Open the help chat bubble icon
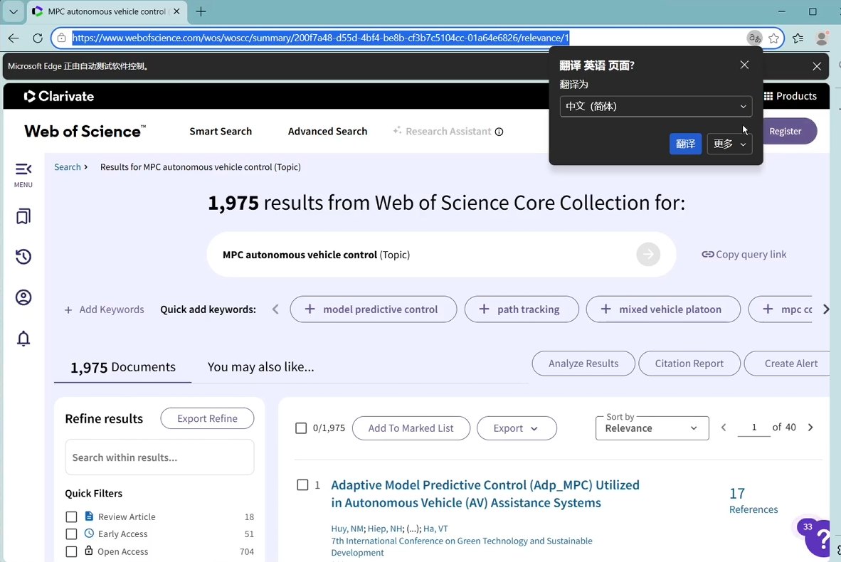The width and height of the screenshot is (841, 562). coord(819,539)
